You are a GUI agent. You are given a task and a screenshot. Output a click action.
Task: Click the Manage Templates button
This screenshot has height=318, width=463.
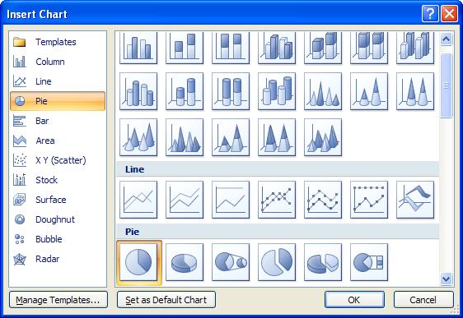(58, 300)
